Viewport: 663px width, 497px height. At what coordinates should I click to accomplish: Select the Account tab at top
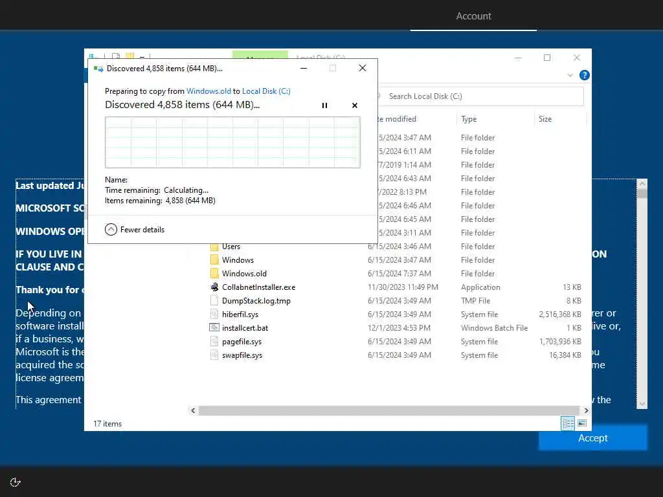[473, 16]
